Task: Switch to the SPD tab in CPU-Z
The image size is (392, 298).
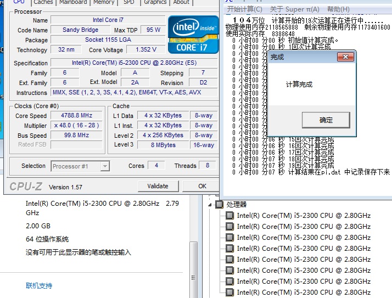Action: (129, 3)
